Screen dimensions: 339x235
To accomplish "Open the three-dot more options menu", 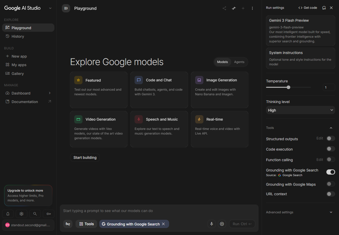I will [x=252, y=8].
